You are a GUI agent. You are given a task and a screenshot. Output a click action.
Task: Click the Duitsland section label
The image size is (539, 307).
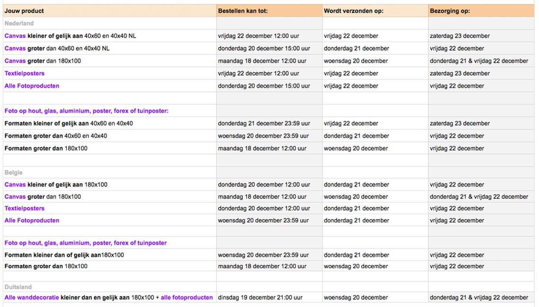coord(18,287)
